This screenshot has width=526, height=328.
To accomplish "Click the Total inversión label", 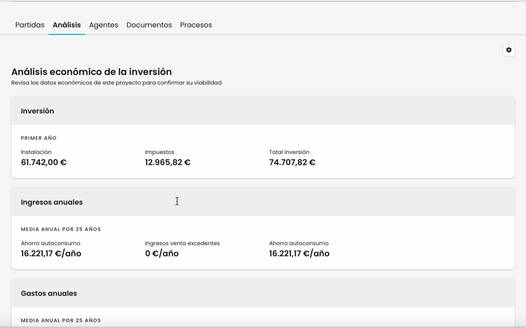I will 289,152.
